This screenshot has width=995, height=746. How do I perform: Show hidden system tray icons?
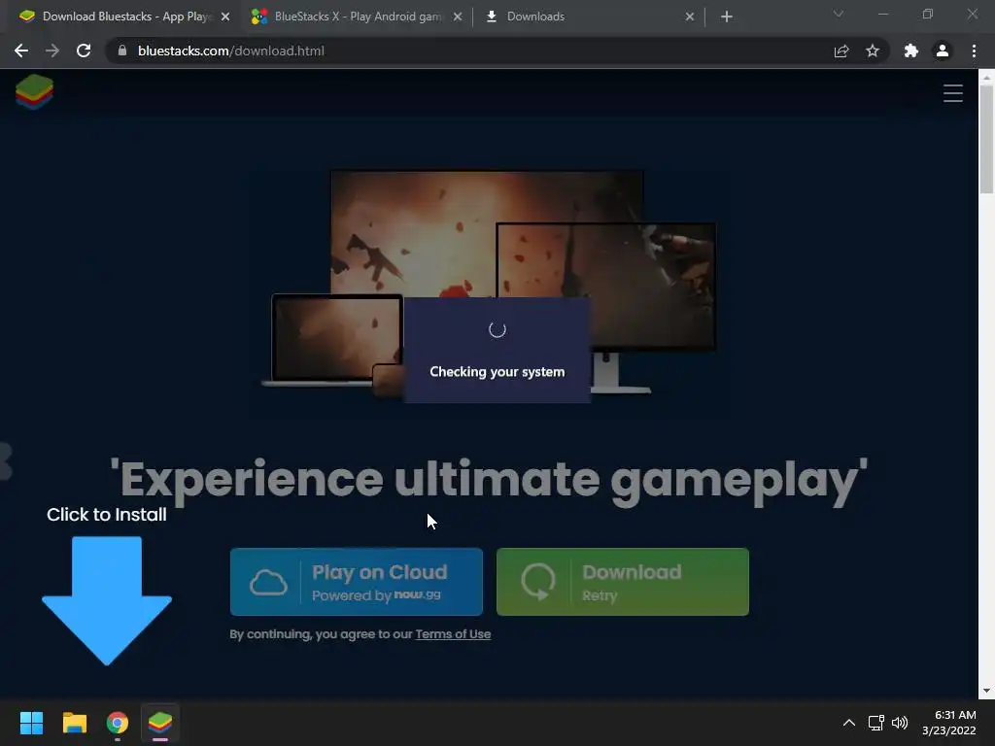point(849,723)
